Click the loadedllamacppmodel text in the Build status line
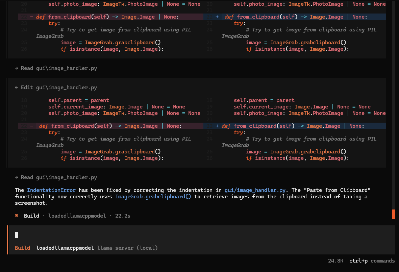Viewport: 399px width, 272px height. [x=77, y=216]
